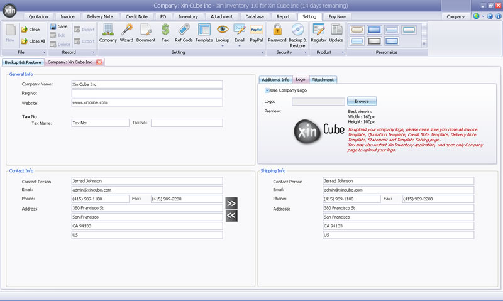This screenshot has height=301, width=503.
Task: Click the Update product icon
Action: pyautogui.click(x=336, y=30)
